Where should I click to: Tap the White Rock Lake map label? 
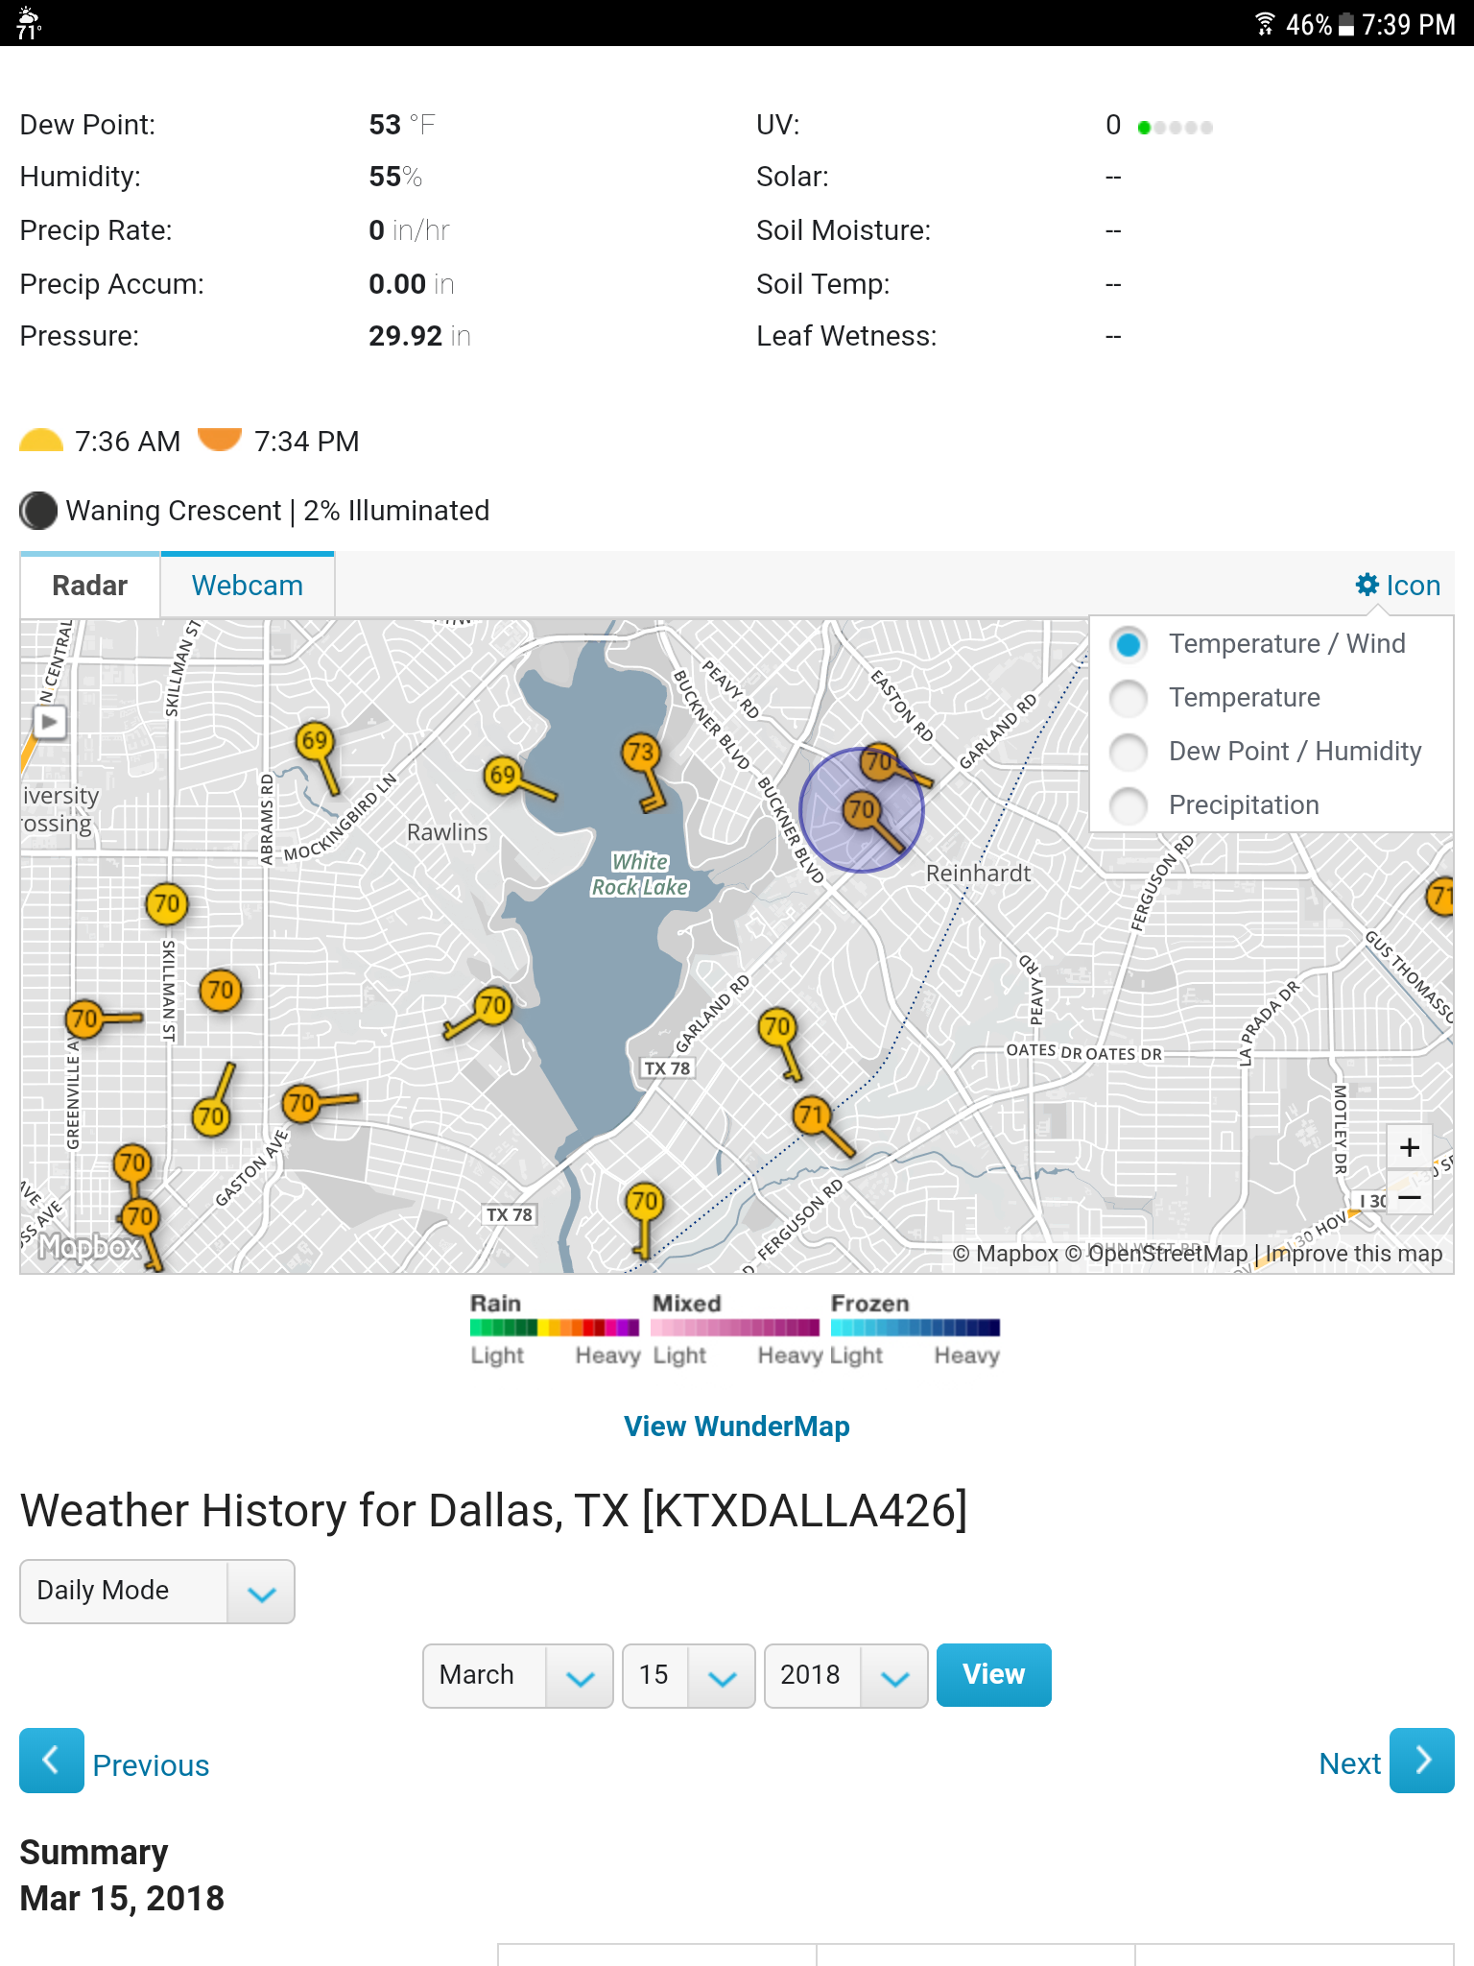pyautogui.click(x=639, y=875)
